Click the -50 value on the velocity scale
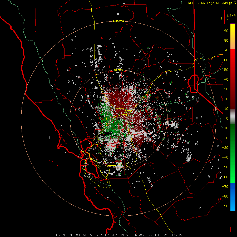This screenshot has width=237, height=237. tap(225, 167)
